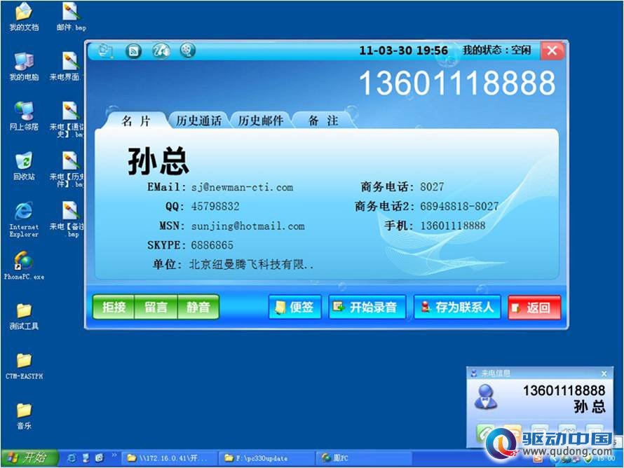Open PhonePC.exe desktop shortcut
This screenshot has height=468, width=624.
[24, 266]
